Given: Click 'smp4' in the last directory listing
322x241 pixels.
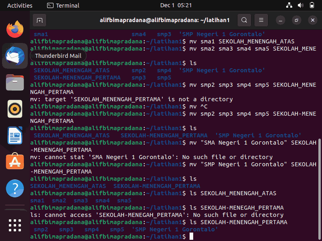Looking at the screenshot, I should click(92, 229).
